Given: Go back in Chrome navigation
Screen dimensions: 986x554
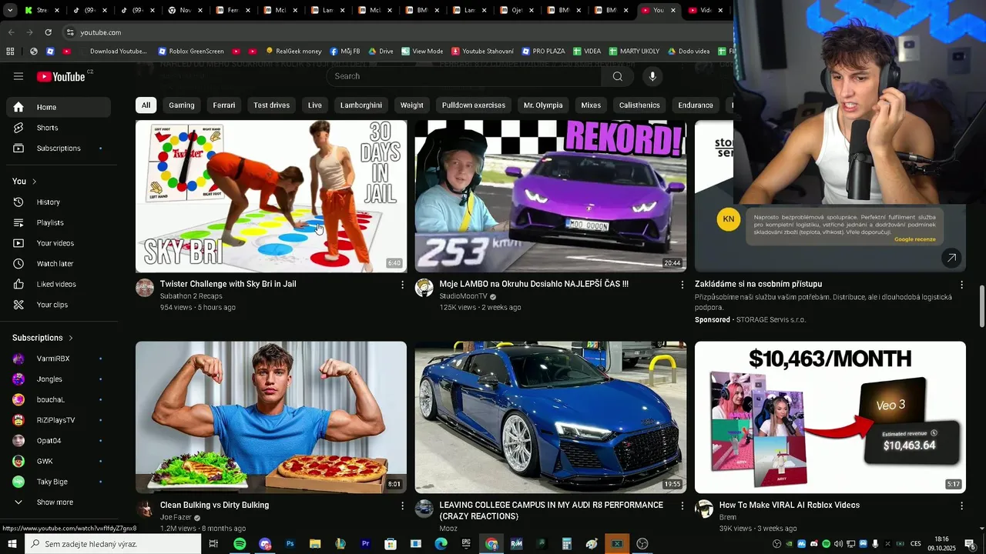Looking at the screenshot, I should [11, 32].
